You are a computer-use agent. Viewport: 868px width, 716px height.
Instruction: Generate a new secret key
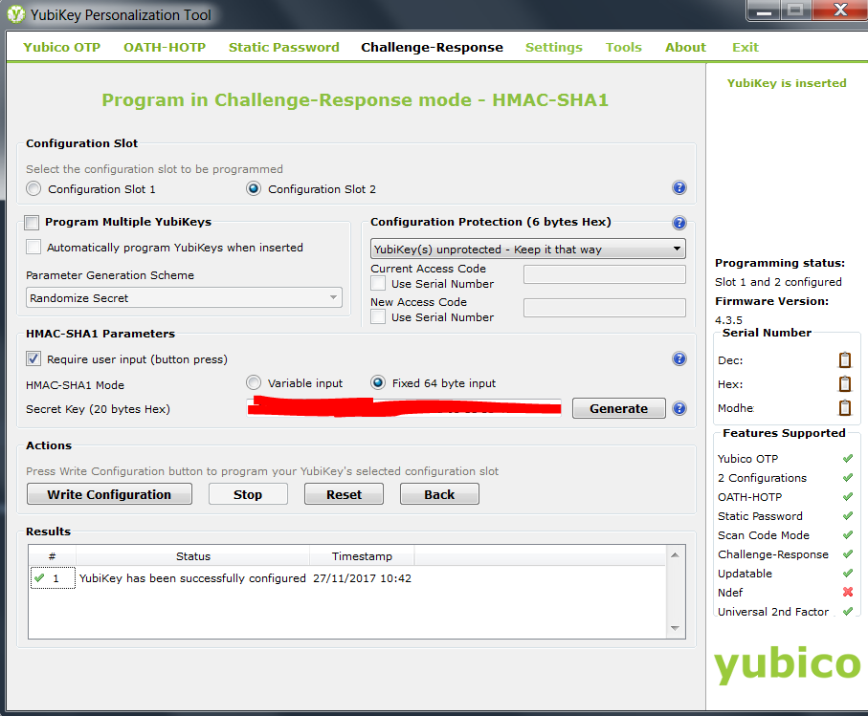[618, 408]
